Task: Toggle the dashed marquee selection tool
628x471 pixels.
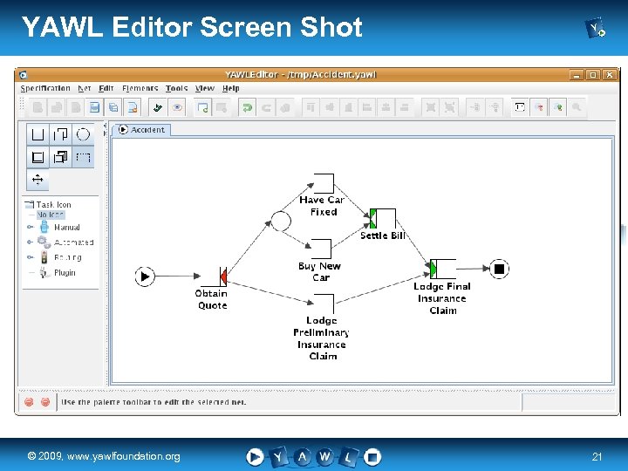Action: [x=83, y=157]
